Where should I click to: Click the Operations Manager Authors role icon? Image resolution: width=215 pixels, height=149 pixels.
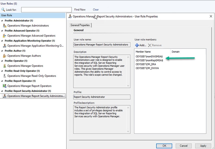(x=5, y=56)
